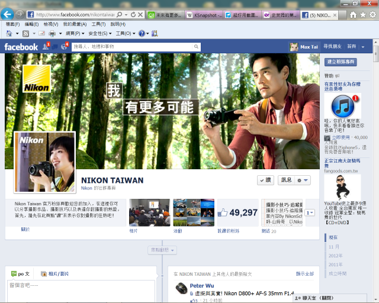The width and height of the screenshot is (379, 303).
Task: Open the 我的最愛(A) menu
Action: (75, 24)
